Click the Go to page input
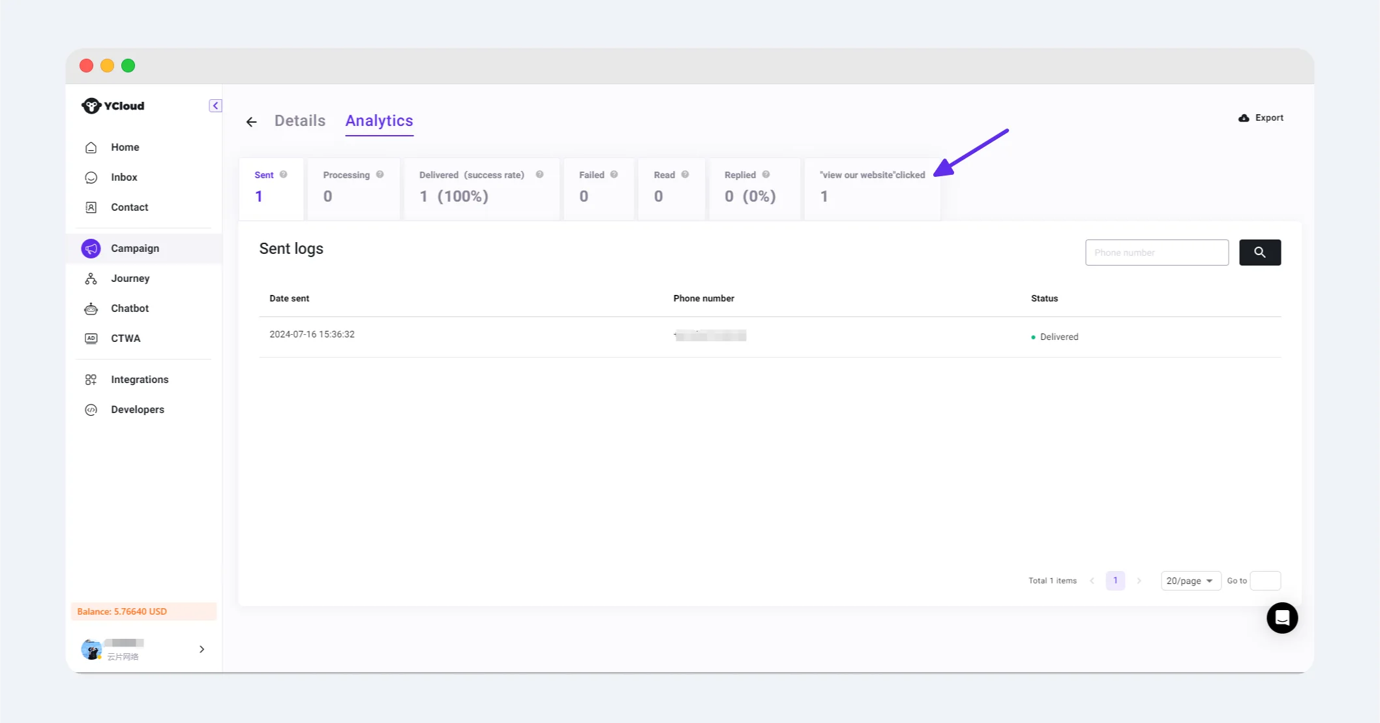Screen dimensions: 1380x723 1265,581
